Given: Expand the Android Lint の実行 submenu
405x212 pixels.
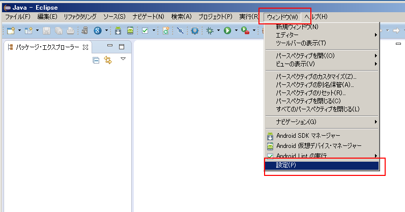Looking at the screenshot, I should tap(322, 156).
